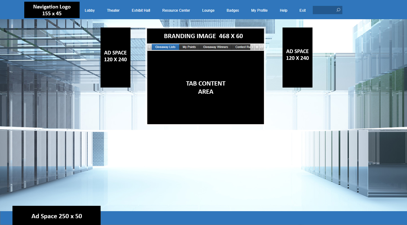Click the left Ad Space 120 x 240 banner
Screen dimensions: 407x225
115,57
